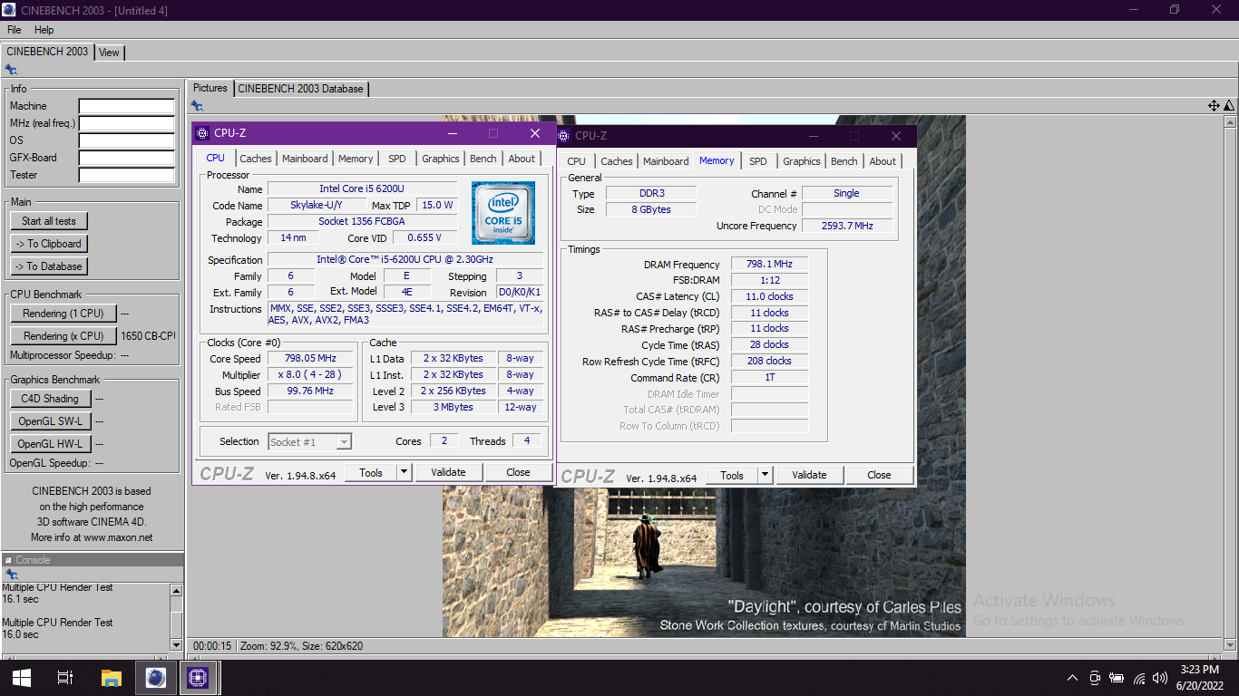Switch to CPU-Z app in taskbar
Screen dimensions: 1239x696
[x=198, y=678]
